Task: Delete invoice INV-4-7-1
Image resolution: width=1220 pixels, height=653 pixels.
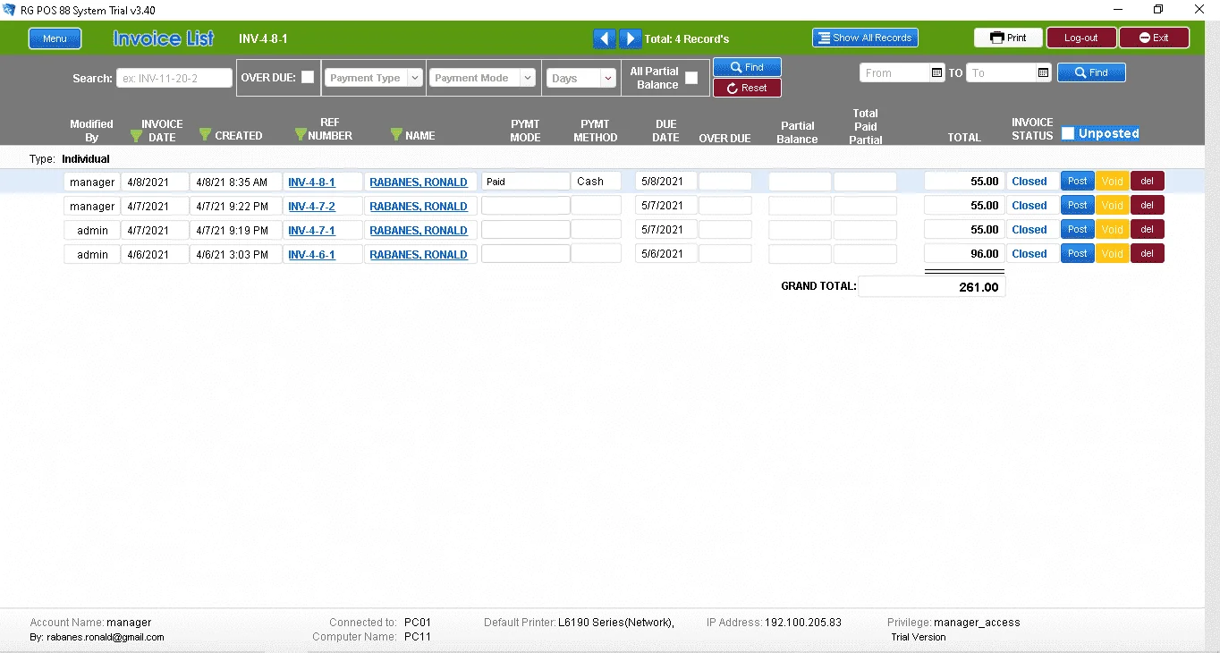Action: (x=1148, y=229)
